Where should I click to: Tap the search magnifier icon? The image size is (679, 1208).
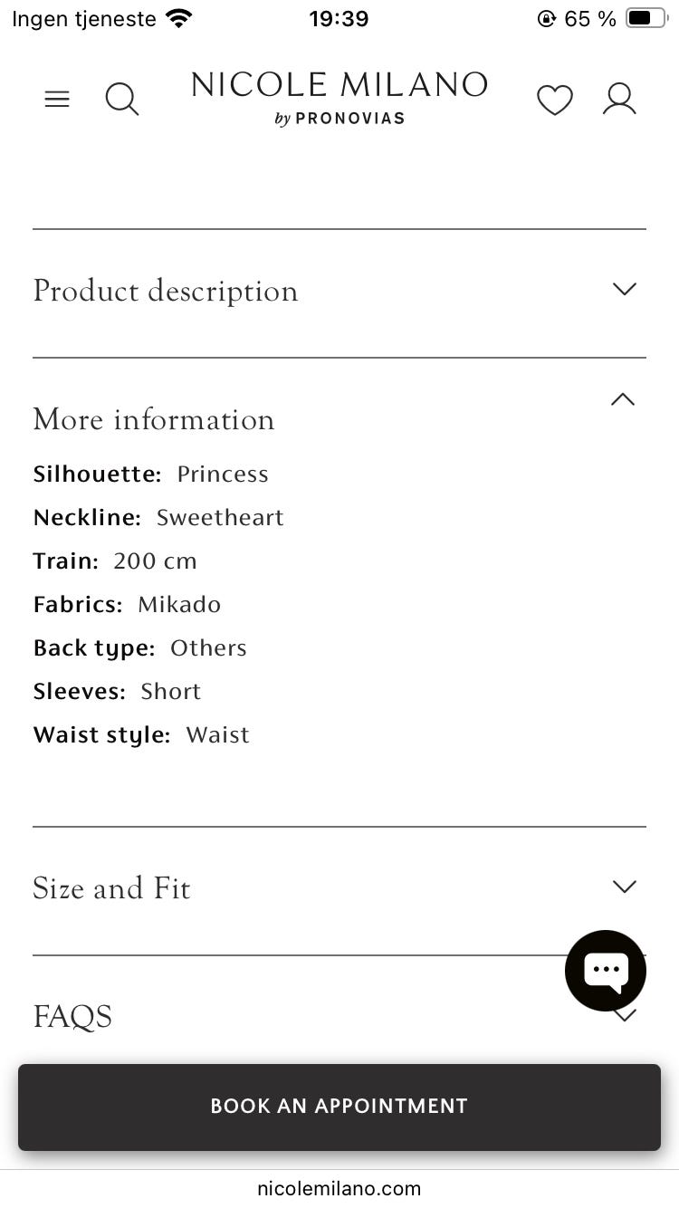(121, 100)
